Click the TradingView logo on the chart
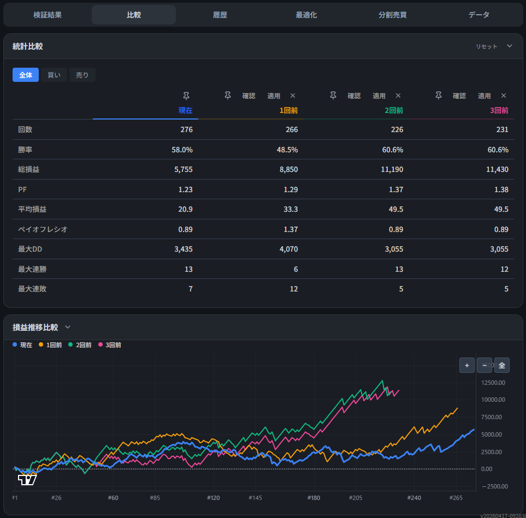Viewport: 526px width, 518px height. coord(27,480)
